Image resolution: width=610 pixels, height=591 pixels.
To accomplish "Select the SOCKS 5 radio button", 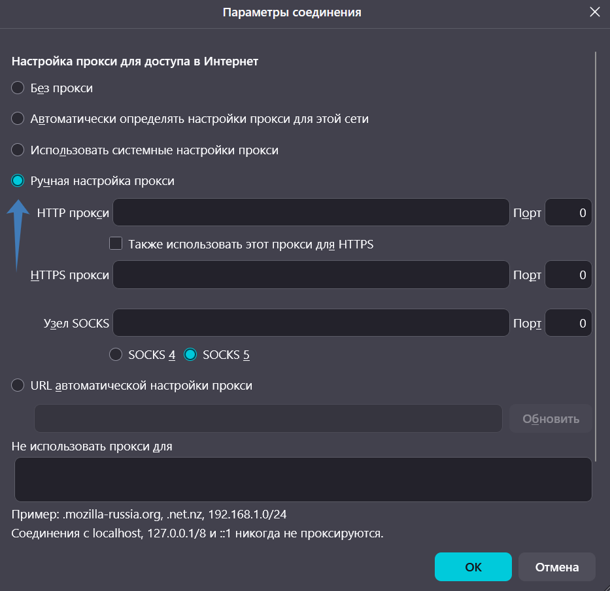I will pyautogui.click(x=191, y=355).
